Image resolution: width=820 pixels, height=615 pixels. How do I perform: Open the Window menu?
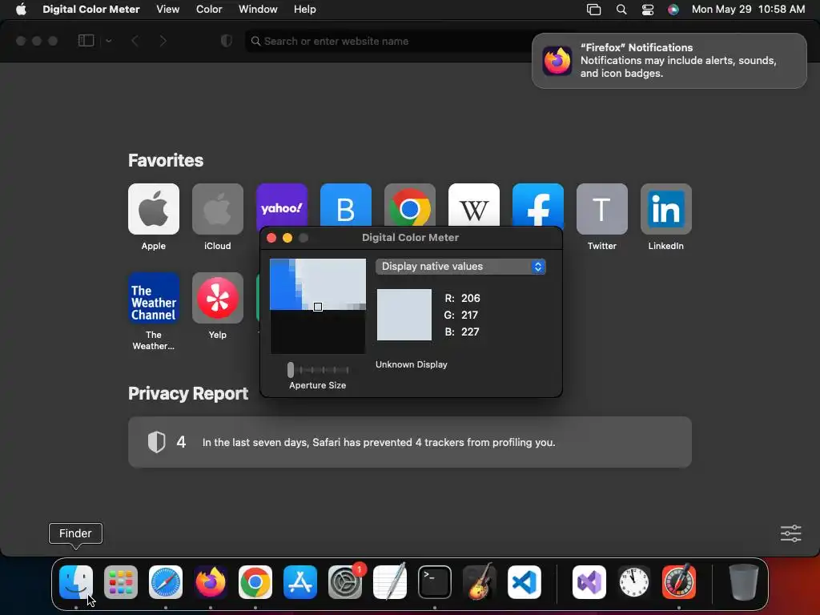tap(258, 10)
